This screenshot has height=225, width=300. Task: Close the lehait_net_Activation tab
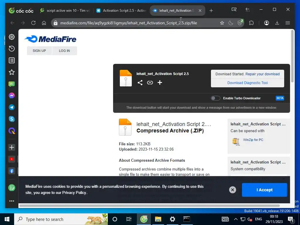200,11
